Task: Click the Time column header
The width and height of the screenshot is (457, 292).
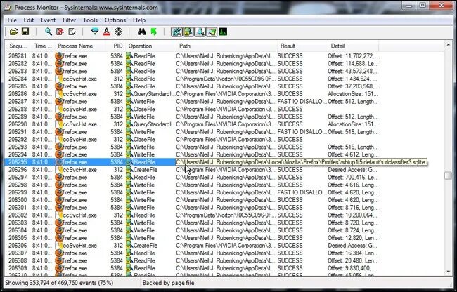Action: coord(43,46)
